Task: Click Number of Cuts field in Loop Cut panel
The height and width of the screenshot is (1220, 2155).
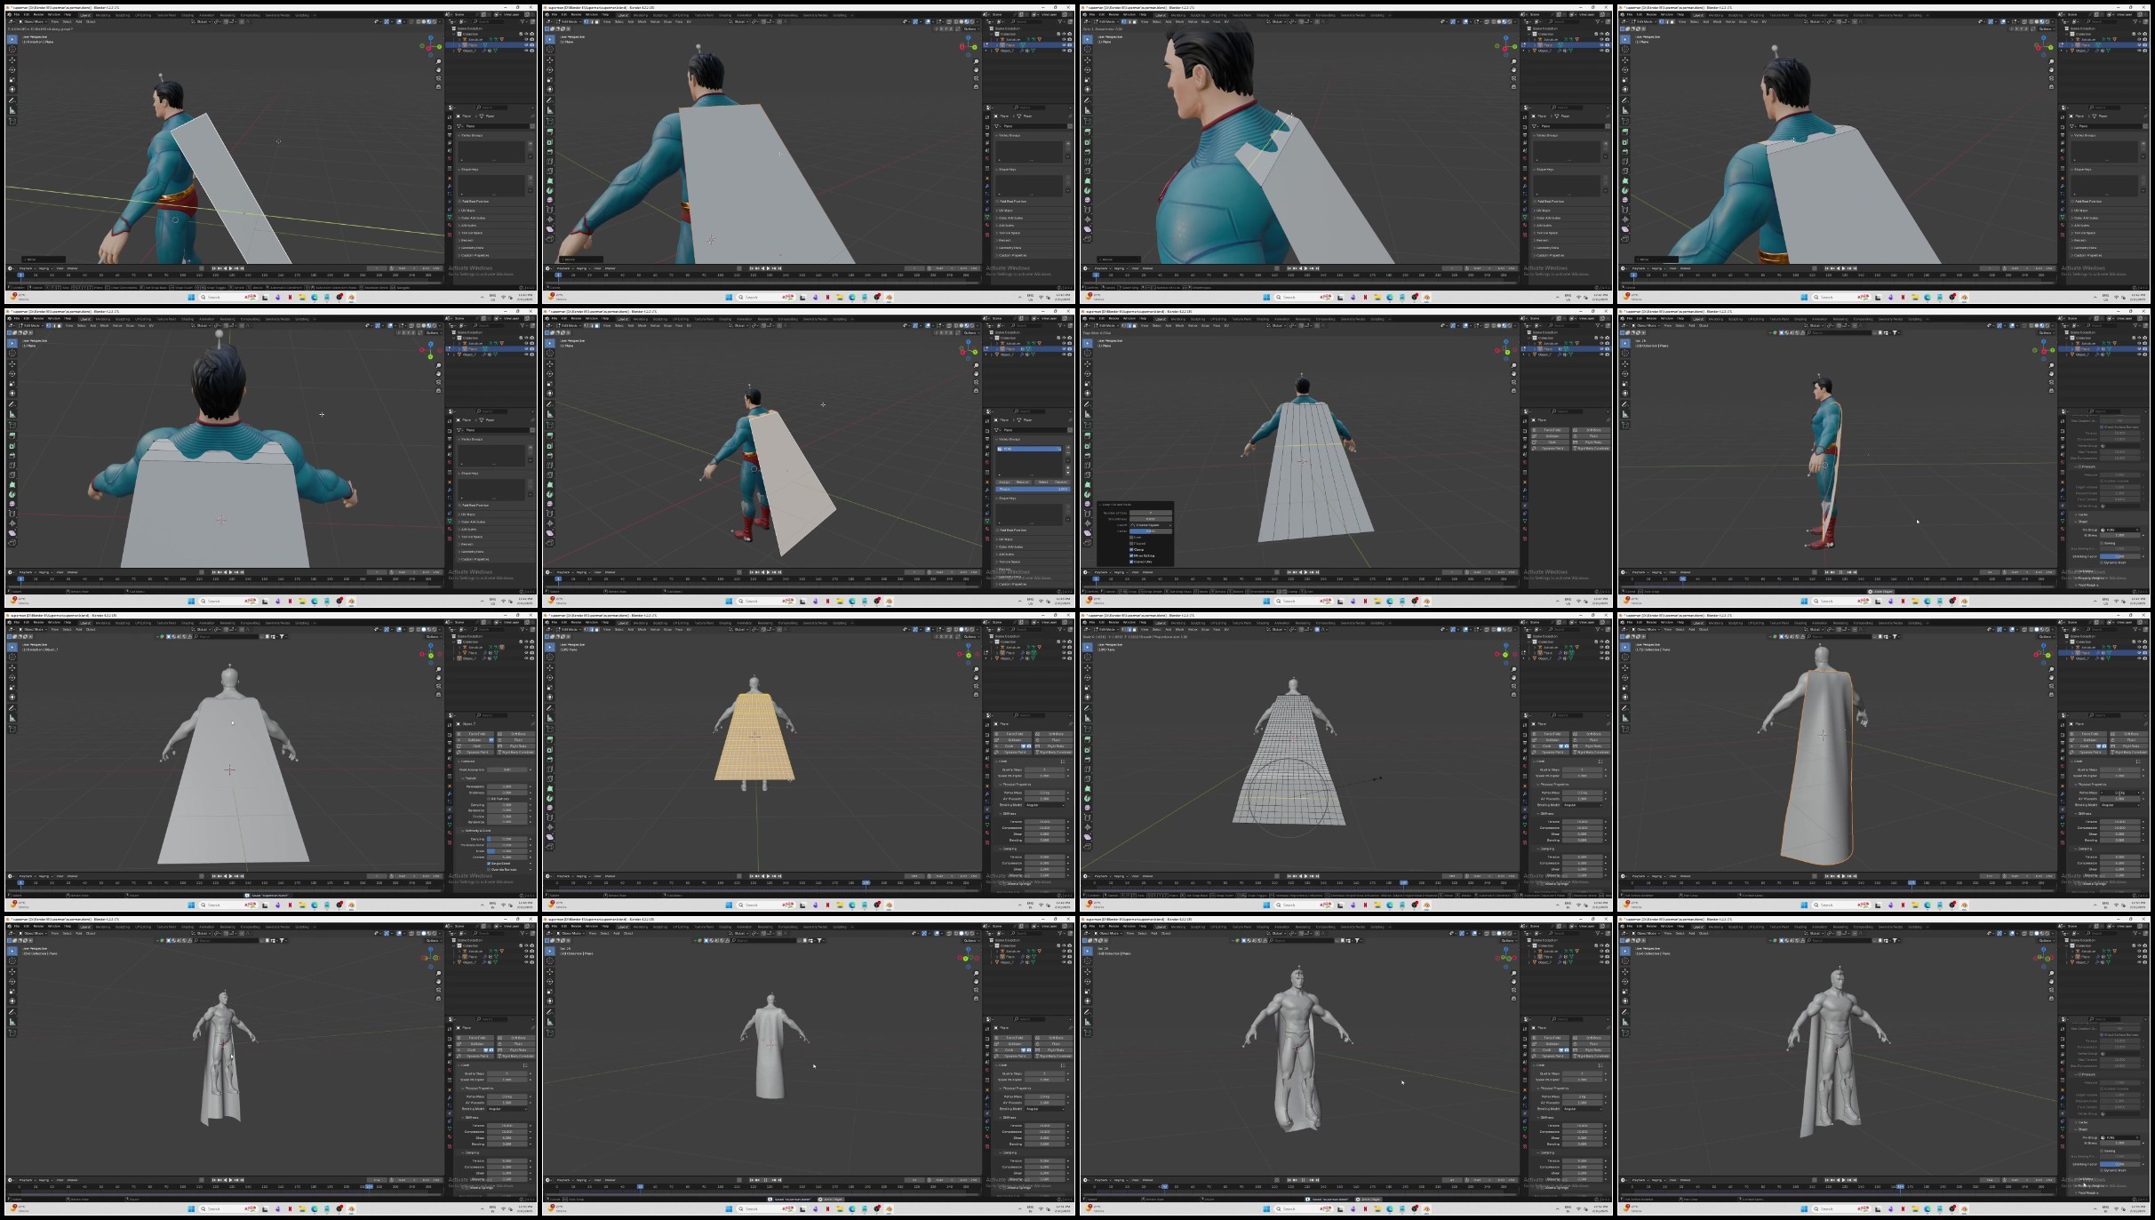Action: pyautogui.click(x=1151, y=513)
